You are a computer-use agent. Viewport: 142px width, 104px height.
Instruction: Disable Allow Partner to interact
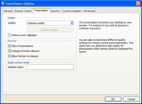[9, 56]
